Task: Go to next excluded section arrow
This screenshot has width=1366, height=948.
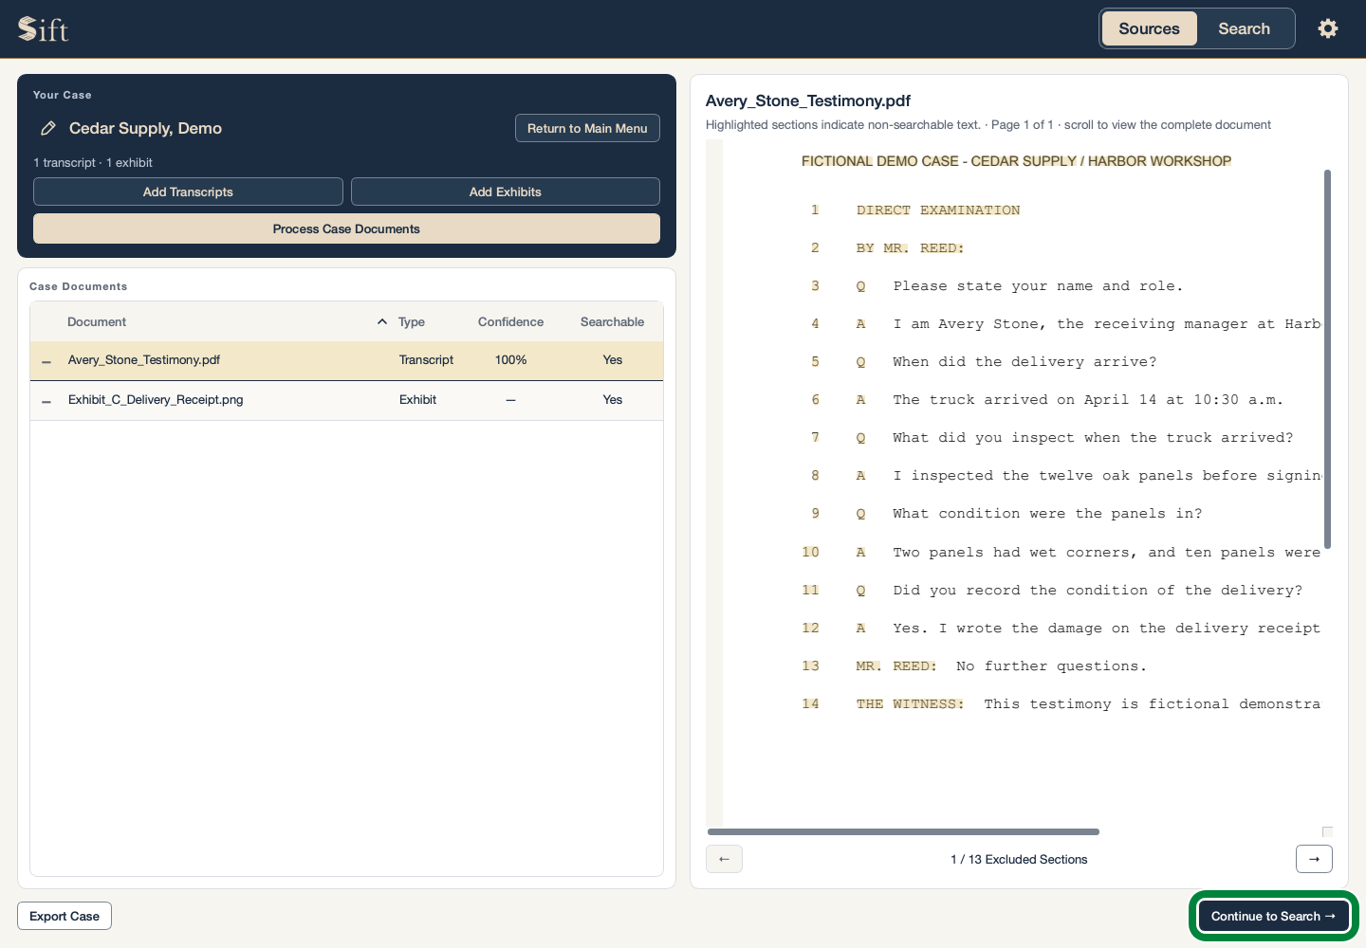Action: [1314, 859]
